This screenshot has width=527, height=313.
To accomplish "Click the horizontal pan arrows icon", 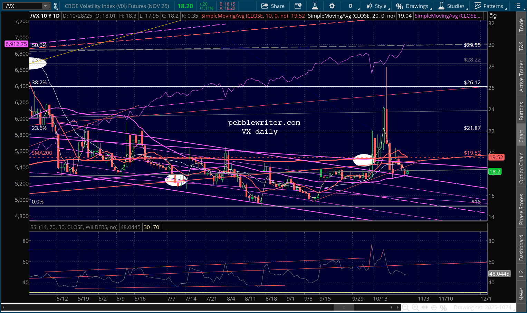I will pos(425,307).
